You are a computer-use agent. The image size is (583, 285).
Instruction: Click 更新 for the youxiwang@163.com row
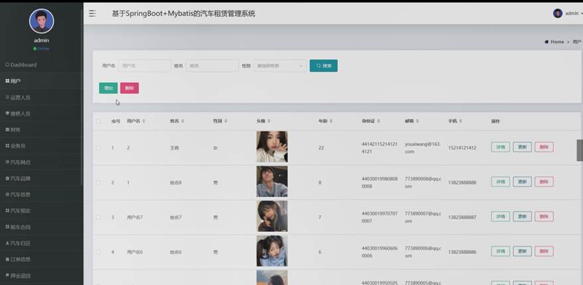tap(523, 147)
